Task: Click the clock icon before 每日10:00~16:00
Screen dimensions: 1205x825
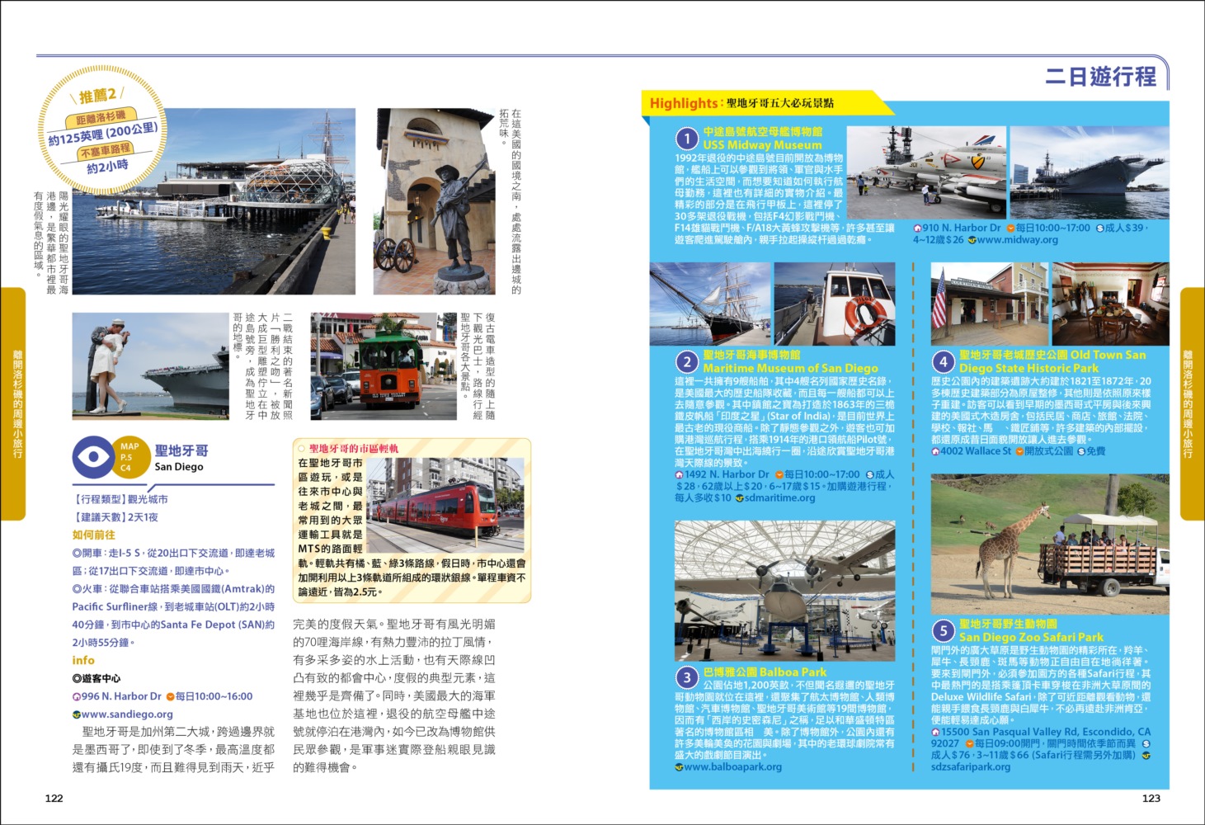Action: point(170,697)
